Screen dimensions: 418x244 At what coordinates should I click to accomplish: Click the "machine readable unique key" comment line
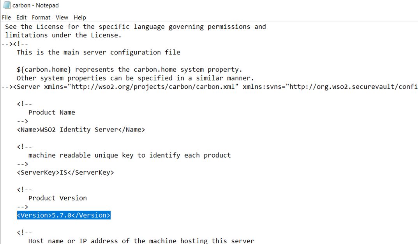click(129, 155)
